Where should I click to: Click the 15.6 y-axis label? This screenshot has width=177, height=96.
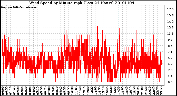pos(170,15)
